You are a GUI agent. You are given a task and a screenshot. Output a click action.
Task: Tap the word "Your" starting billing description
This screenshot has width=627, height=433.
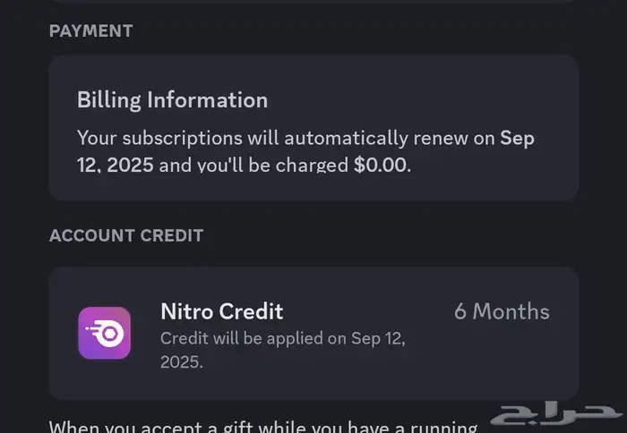click(97, 139)
